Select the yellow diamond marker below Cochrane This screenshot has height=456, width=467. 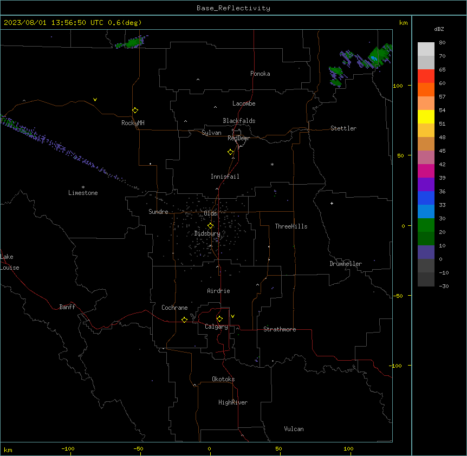pyautogui.click(x=184, y=320)
